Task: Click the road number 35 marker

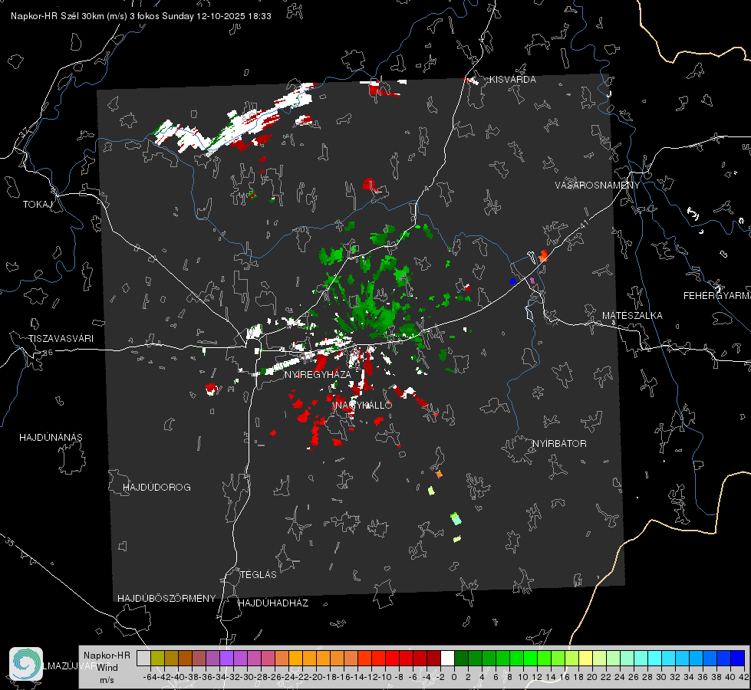Action: tap(10, 542)
